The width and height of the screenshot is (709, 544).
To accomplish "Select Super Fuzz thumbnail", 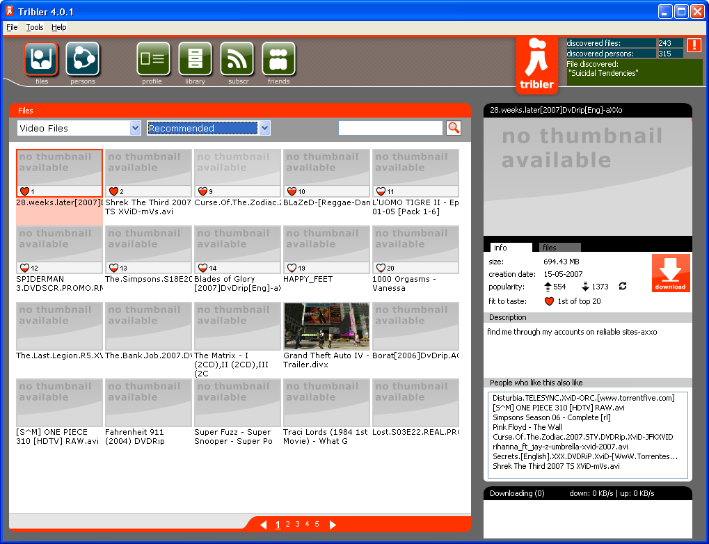I will pos(237,403).
